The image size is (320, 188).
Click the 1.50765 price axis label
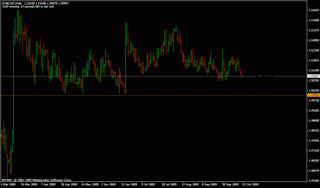click(x=314, y=80)
